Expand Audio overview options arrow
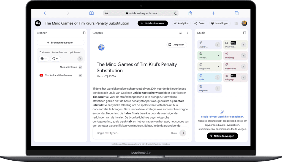282x162 pixels. click(x=218, y=45)
